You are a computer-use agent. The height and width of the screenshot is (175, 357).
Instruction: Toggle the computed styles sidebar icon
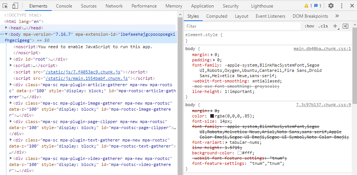pos(345,26)
